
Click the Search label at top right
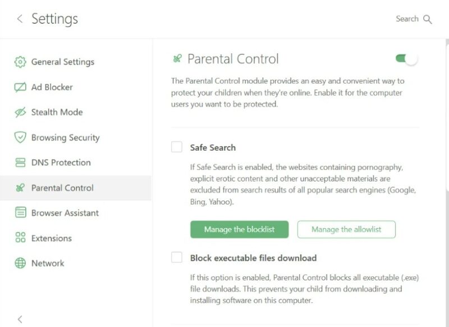(407, 19)
